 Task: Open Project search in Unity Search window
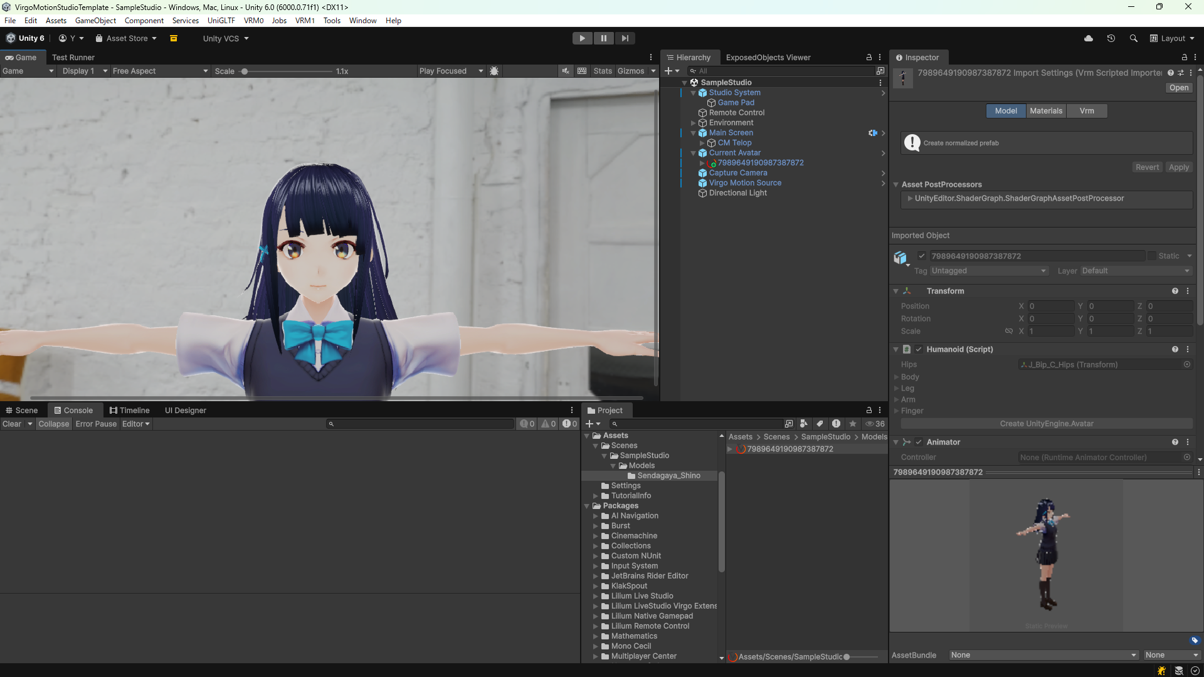(x=789, y=424)
